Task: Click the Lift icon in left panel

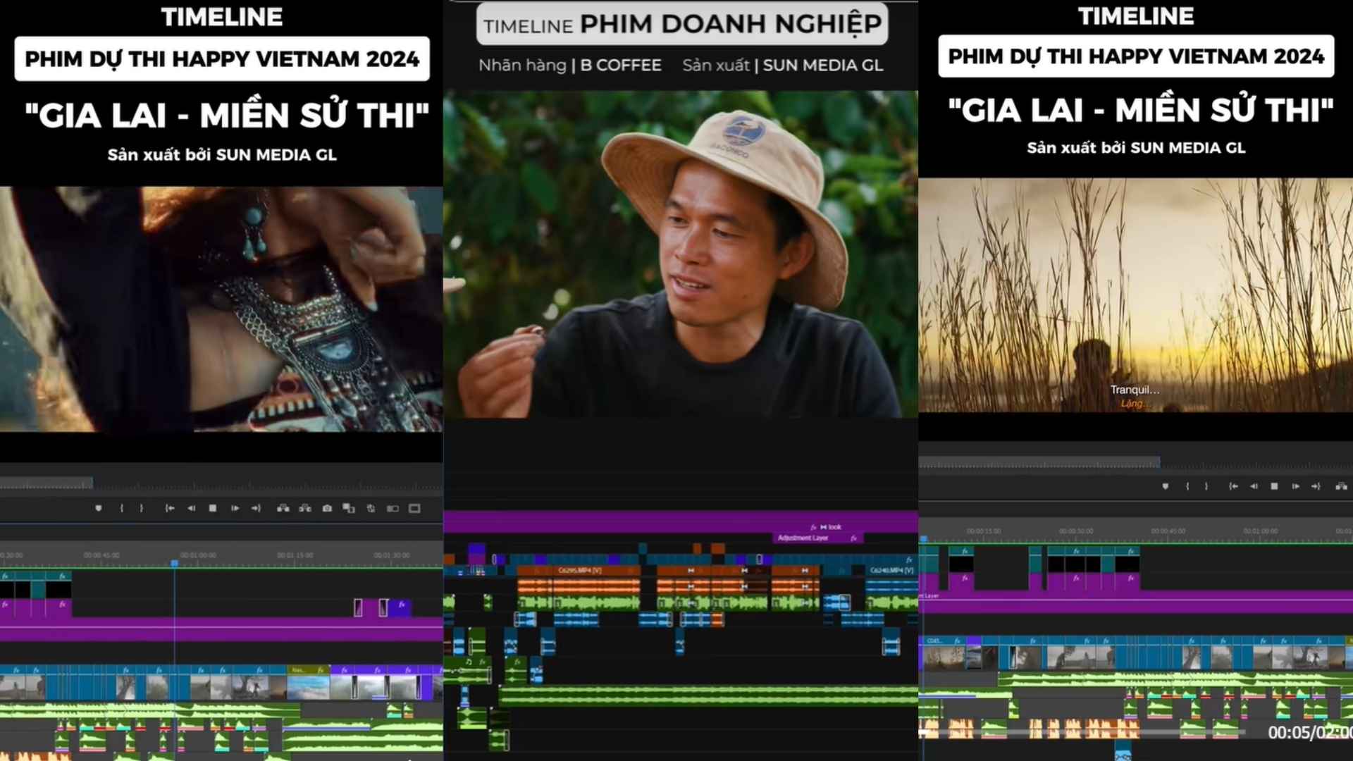Action: pyautogui.click(x=283, y=508)
